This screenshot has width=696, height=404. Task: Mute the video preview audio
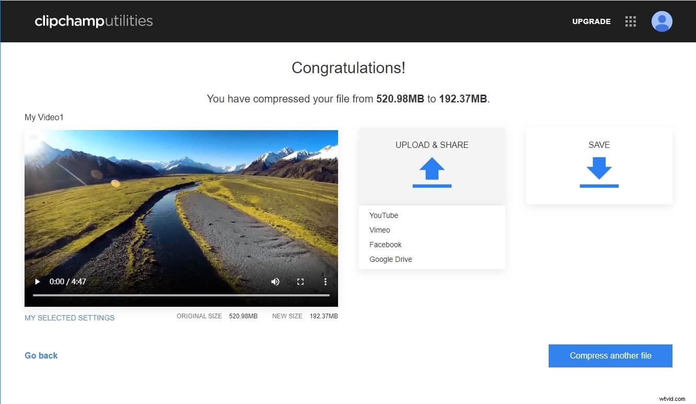point(275,281)
